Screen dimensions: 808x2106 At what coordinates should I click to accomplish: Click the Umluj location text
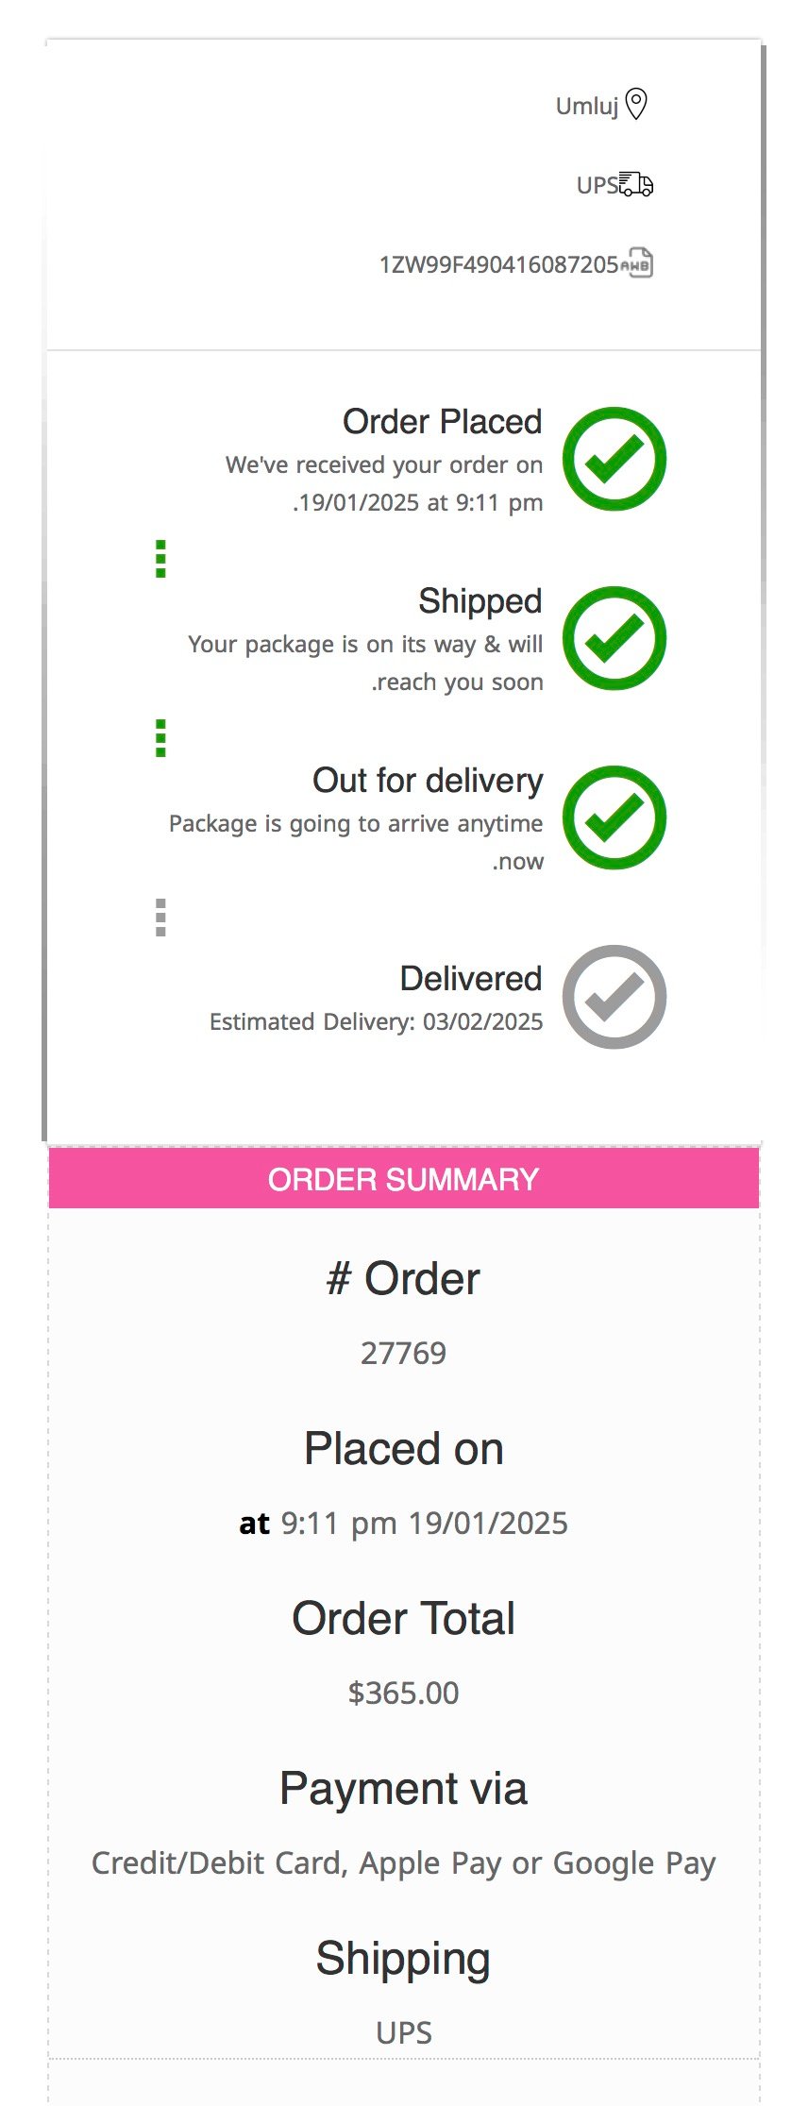tap(587, 106)
